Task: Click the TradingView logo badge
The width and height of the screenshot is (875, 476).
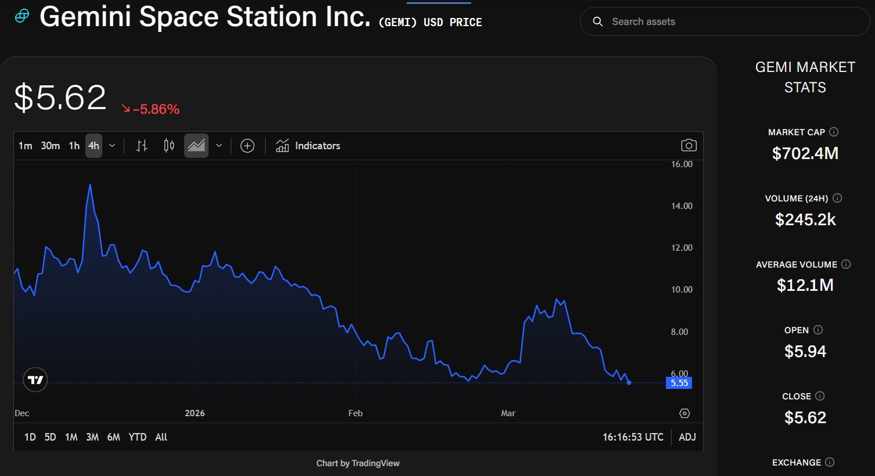Action: [35, 380]
